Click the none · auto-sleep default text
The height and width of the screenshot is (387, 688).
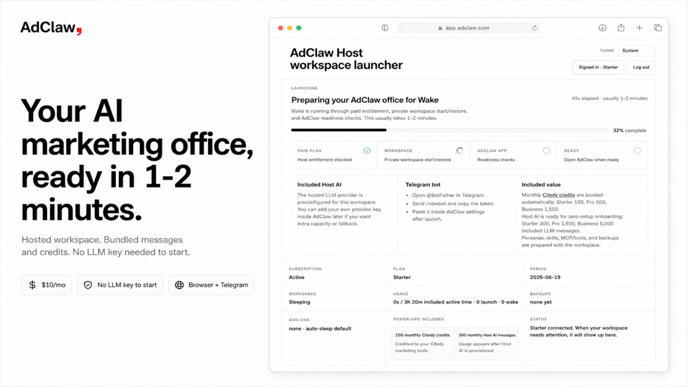(x=320, y=329)
